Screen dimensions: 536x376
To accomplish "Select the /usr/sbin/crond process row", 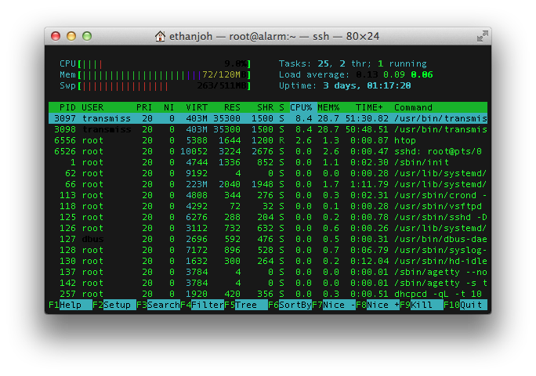I will coord(268,195).
